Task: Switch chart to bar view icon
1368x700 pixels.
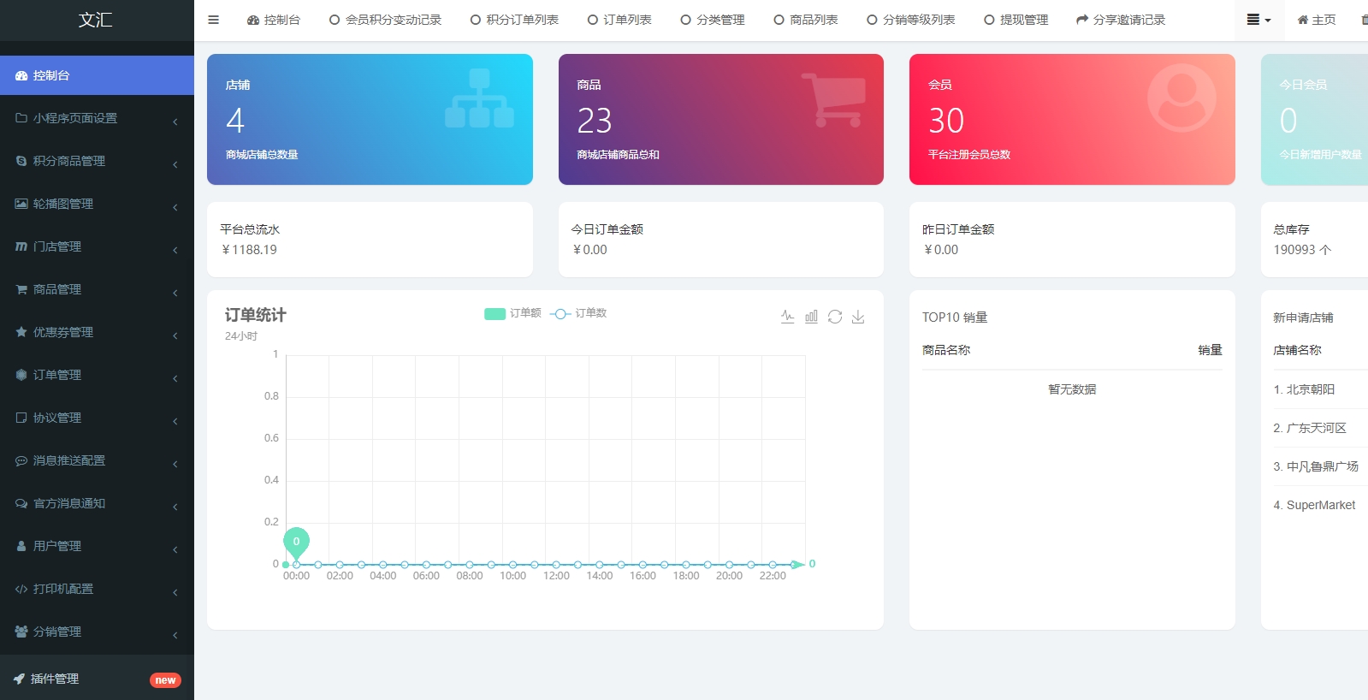Action: click(811, 317)
